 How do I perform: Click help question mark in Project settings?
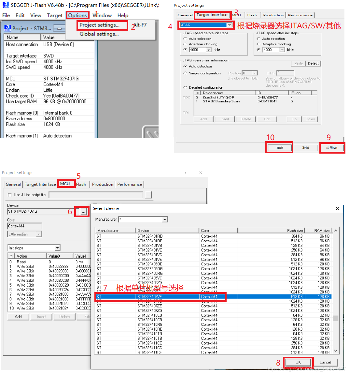tap(185, 172)
